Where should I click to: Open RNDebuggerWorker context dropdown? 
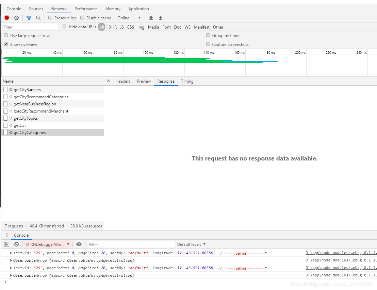coord(47,244)
